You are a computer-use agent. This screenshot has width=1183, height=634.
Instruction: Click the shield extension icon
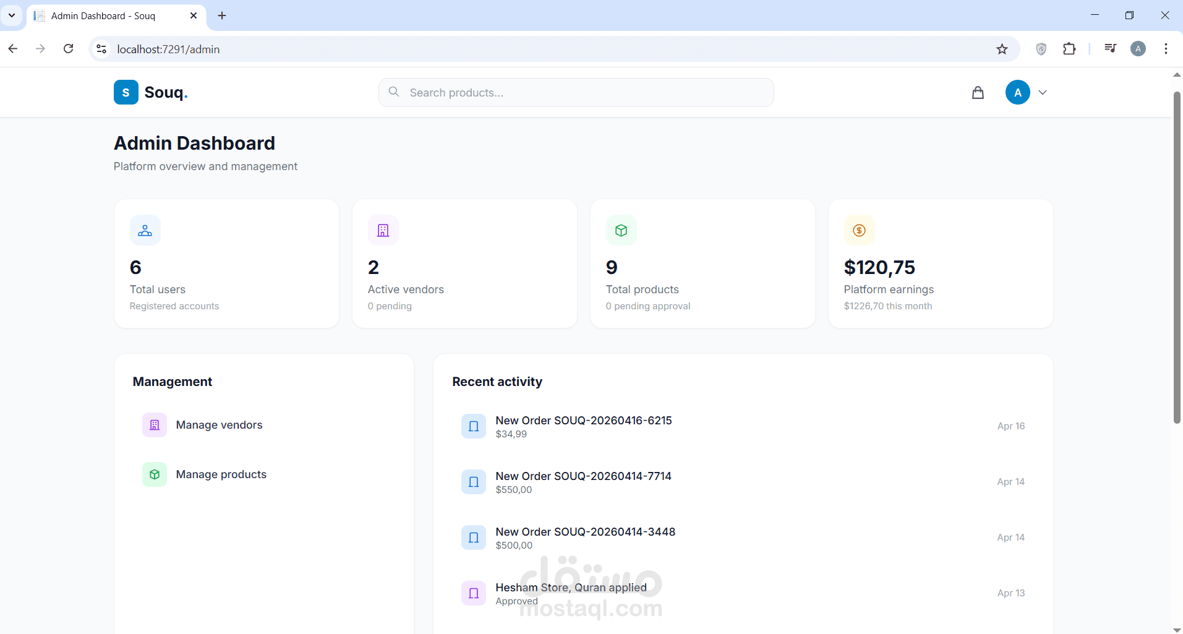1041,49
